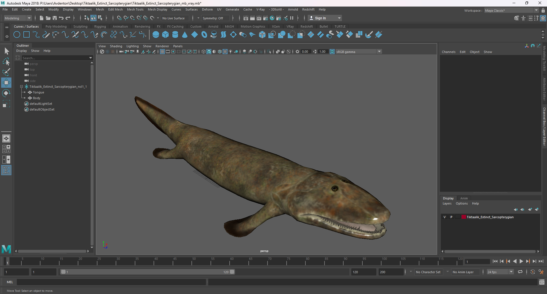The width and height of the screenshot is (547, 294).
Task: Open the script editor icon
Action: [x=542, y=282]
